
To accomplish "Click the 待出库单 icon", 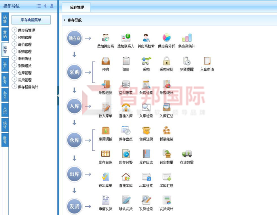I will (105, 177).
